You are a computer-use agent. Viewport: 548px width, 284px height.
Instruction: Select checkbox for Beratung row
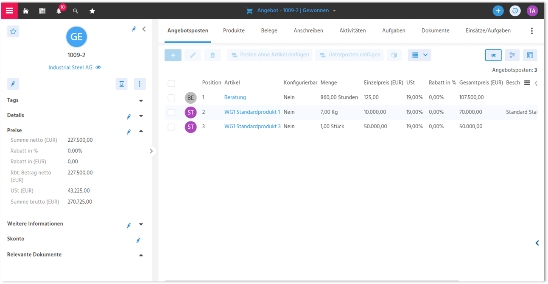171,98
